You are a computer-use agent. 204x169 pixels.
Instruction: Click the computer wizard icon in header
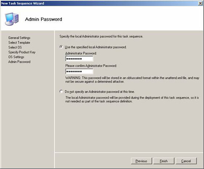point(12,19)
